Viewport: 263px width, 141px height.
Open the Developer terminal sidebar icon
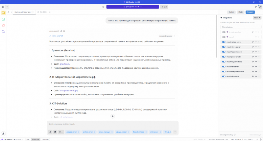coord(3,19)
